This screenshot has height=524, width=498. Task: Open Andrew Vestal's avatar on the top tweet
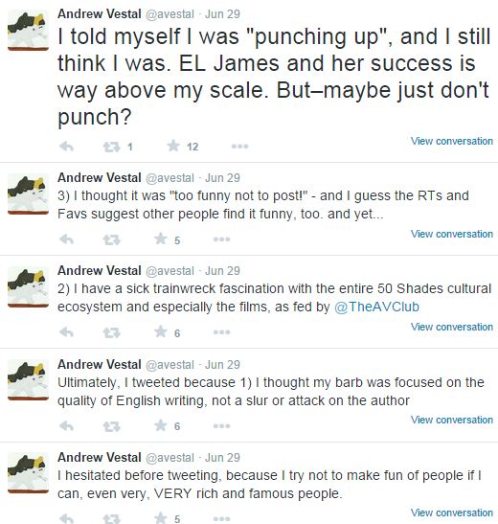tap(28, 31)
